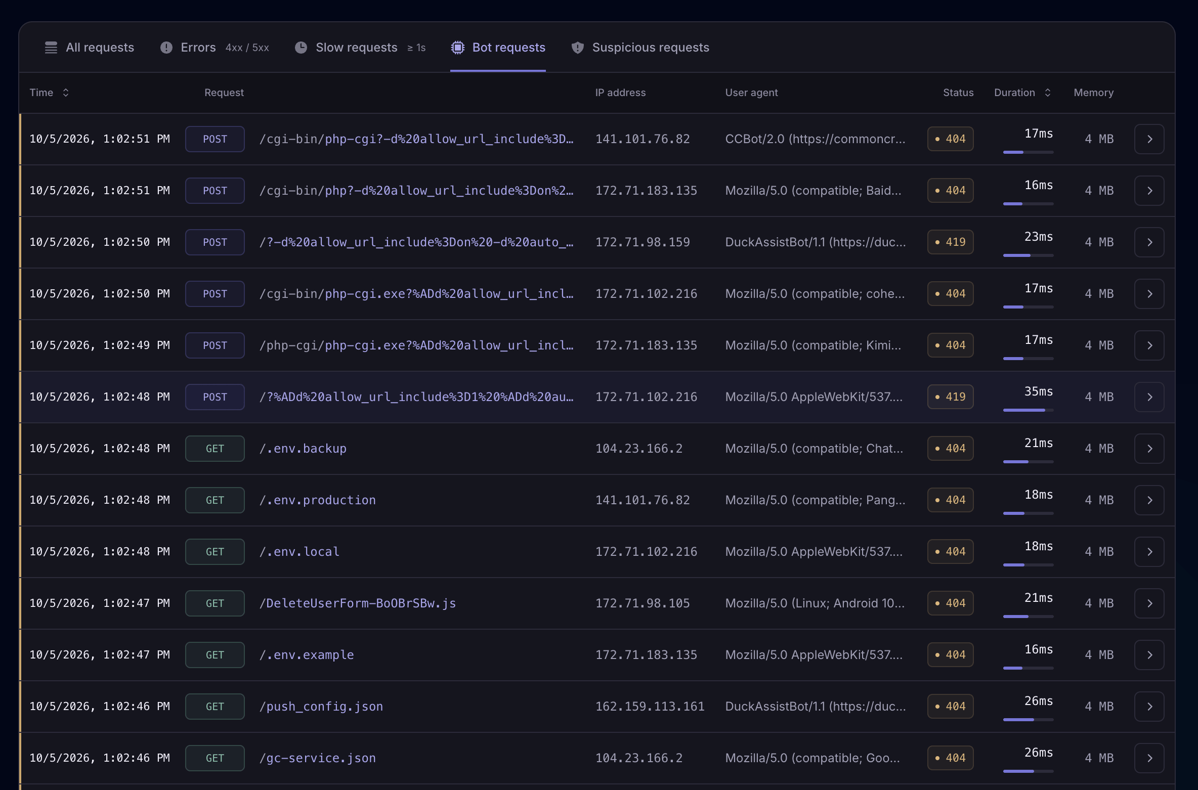Click Mozilla/5.0 (compatible; Chat user agent
The width and height of the screenshot is (1198, 790).
click(x=814, y=449)
